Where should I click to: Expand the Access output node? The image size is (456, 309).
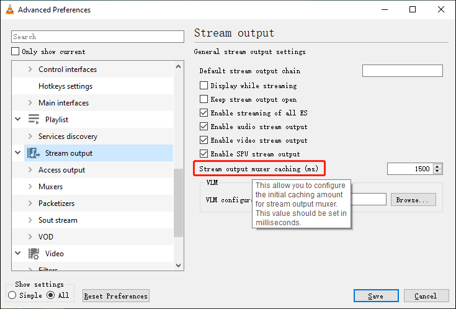[x=30, y=169]
